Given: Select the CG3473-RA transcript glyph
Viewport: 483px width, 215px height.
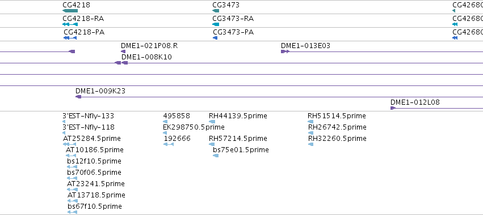Looking at the screenshot, I should coord(216,24).
